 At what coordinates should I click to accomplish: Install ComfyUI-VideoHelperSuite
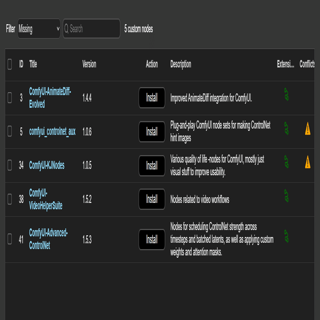click(x=152, y=199)
